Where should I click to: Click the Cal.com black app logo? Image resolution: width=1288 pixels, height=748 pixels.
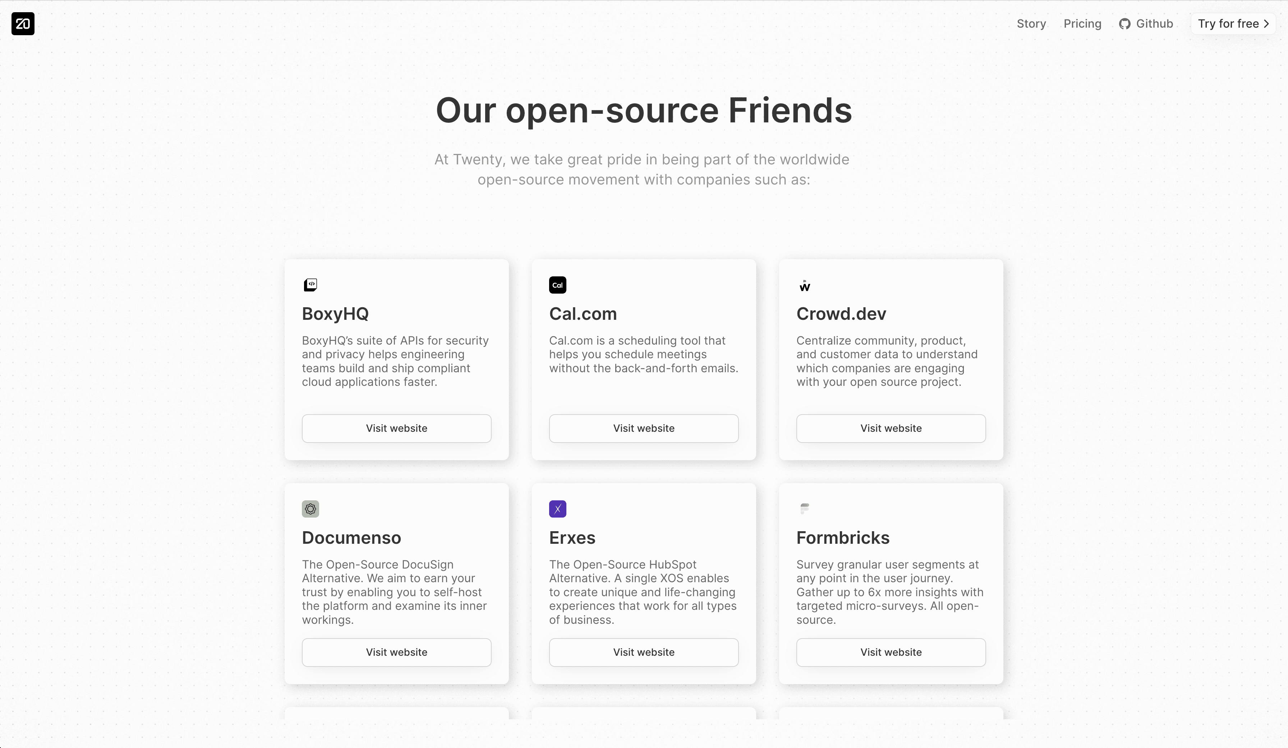pyautogui.click(x=557, y=284)
